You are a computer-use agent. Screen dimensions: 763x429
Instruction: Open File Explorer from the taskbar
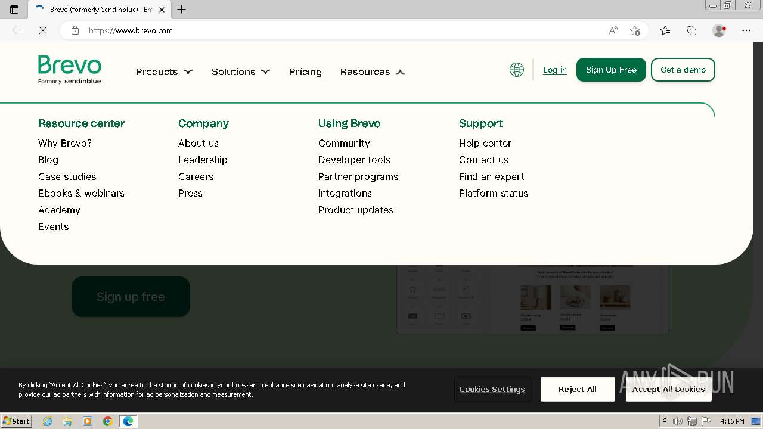click(67, 421)
